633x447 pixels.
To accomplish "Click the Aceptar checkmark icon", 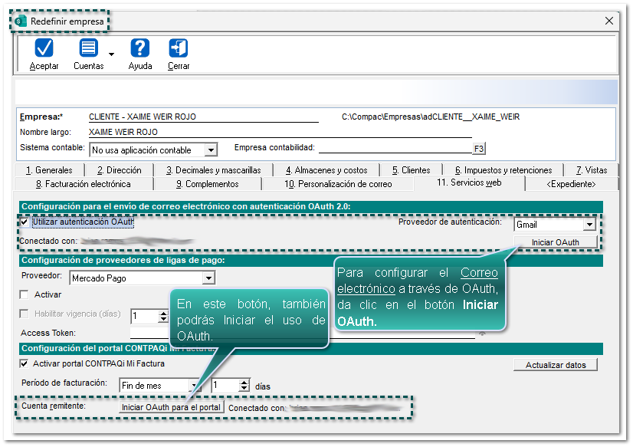I will tap(44, 48).
